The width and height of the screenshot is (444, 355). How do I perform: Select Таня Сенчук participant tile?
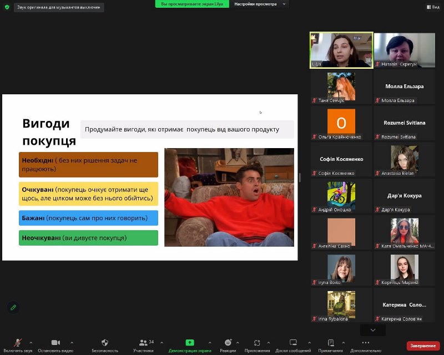click(341, 87)
